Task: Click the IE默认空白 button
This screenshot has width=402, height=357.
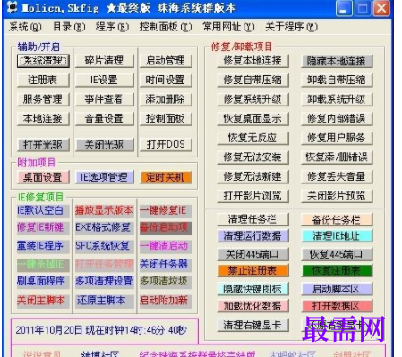Action: (43, 211)
